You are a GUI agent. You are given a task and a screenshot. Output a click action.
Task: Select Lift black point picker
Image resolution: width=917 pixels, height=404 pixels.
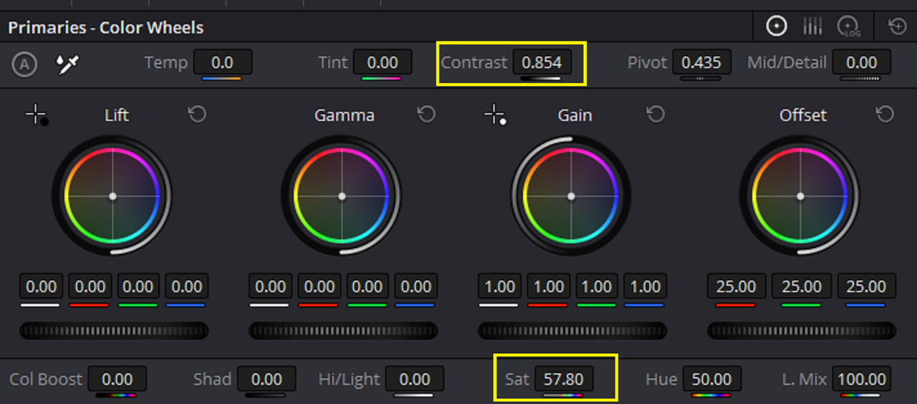(37, 115)
